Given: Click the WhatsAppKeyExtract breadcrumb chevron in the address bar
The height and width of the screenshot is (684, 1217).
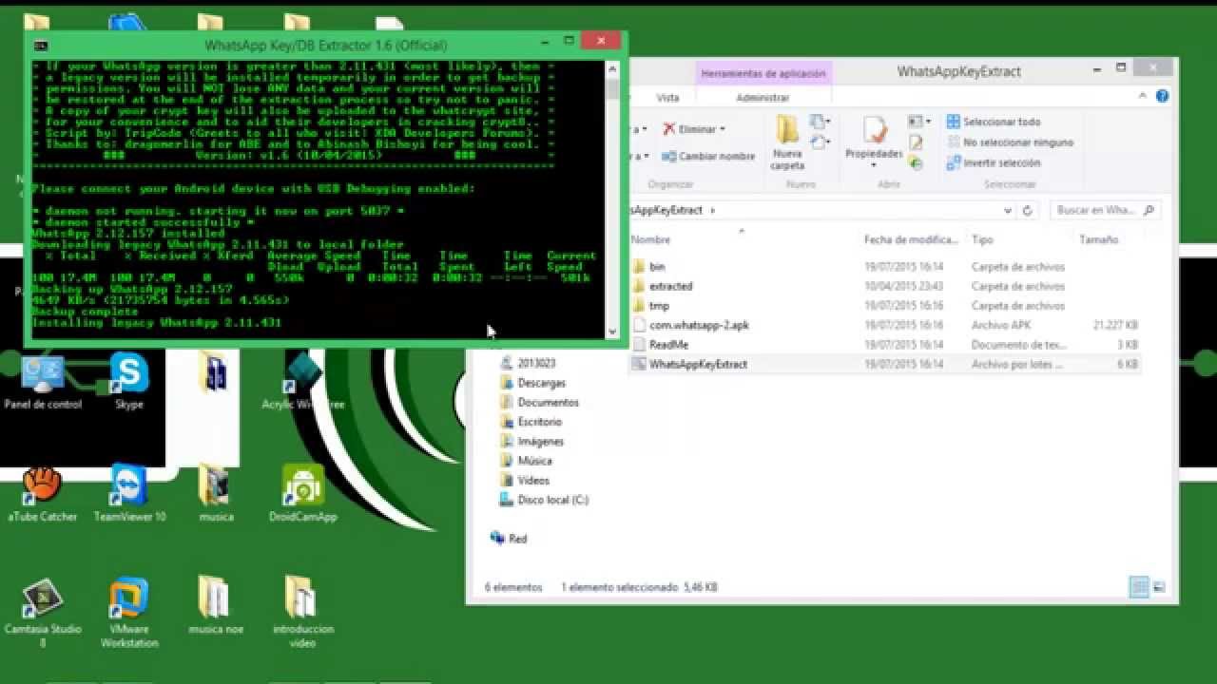Looking at the screenshot, I should coord(712,210).
